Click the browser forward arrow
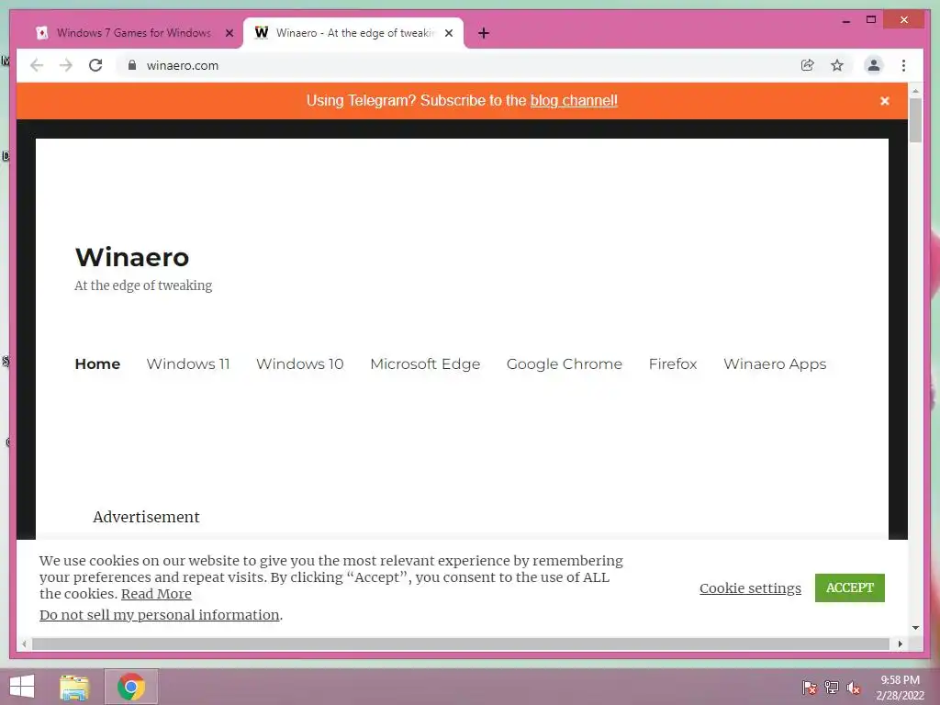The image size is (940, 705). [66, 65]
